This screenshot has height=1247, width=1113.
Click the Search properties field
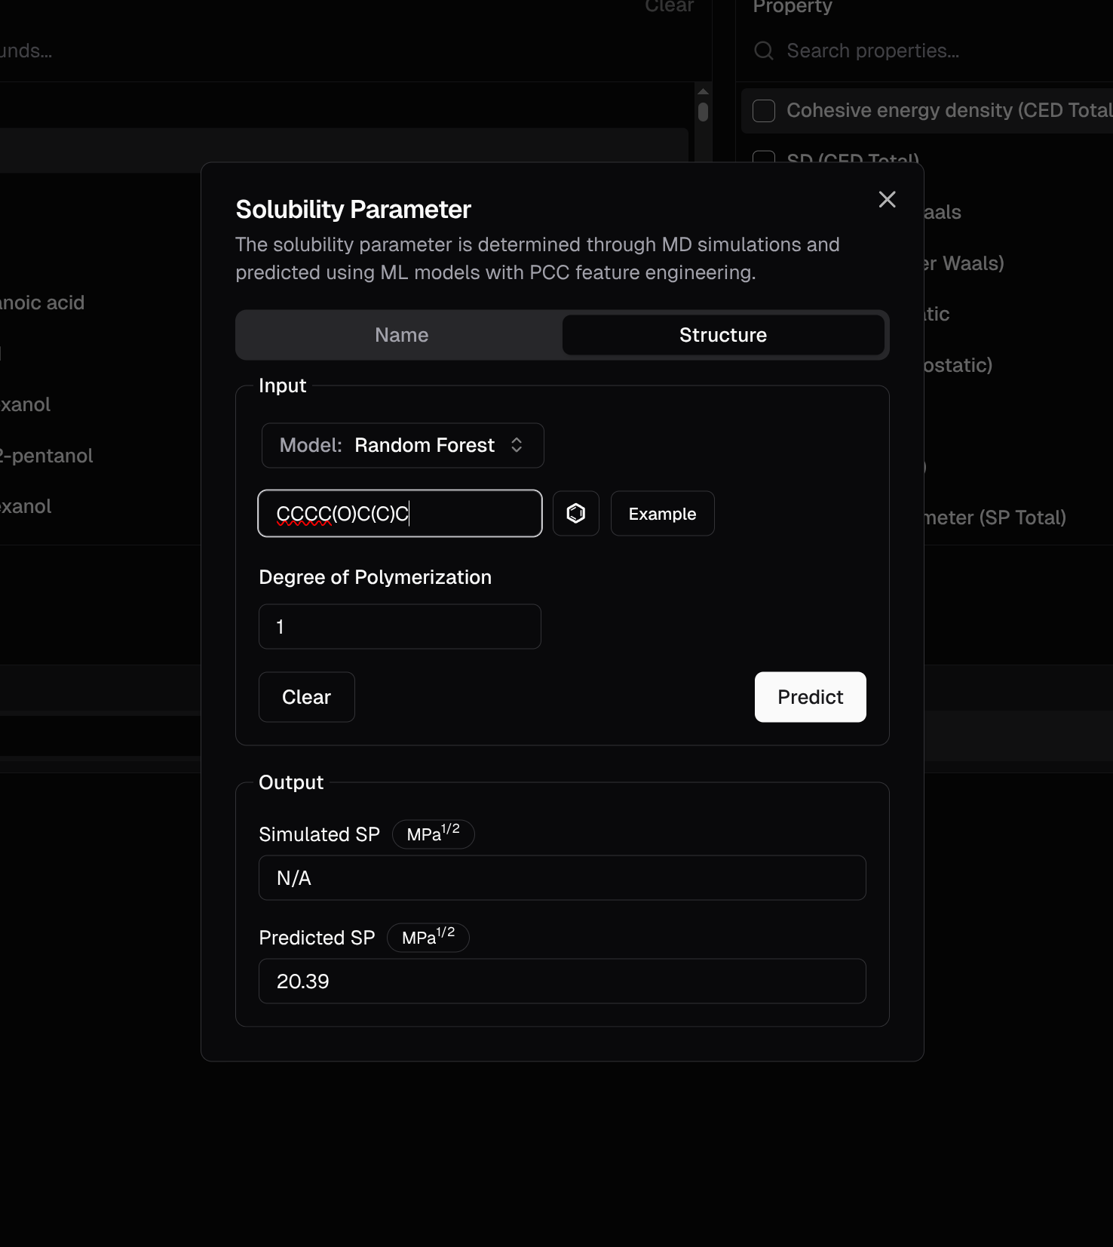pos(905,51)
